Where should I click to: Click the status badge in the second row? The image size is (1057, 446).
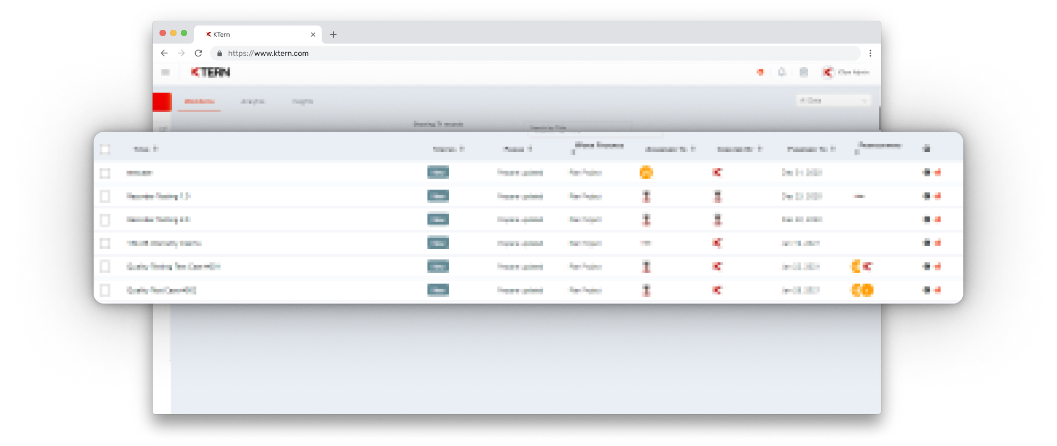tap(438, 196)
